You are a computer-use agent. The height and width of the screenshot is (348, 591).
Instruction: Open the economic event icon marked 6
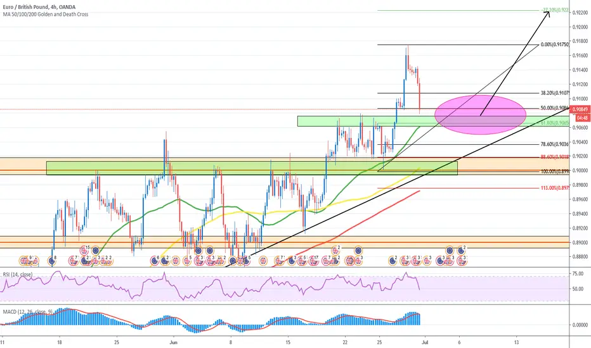click(x=155, y=260)
